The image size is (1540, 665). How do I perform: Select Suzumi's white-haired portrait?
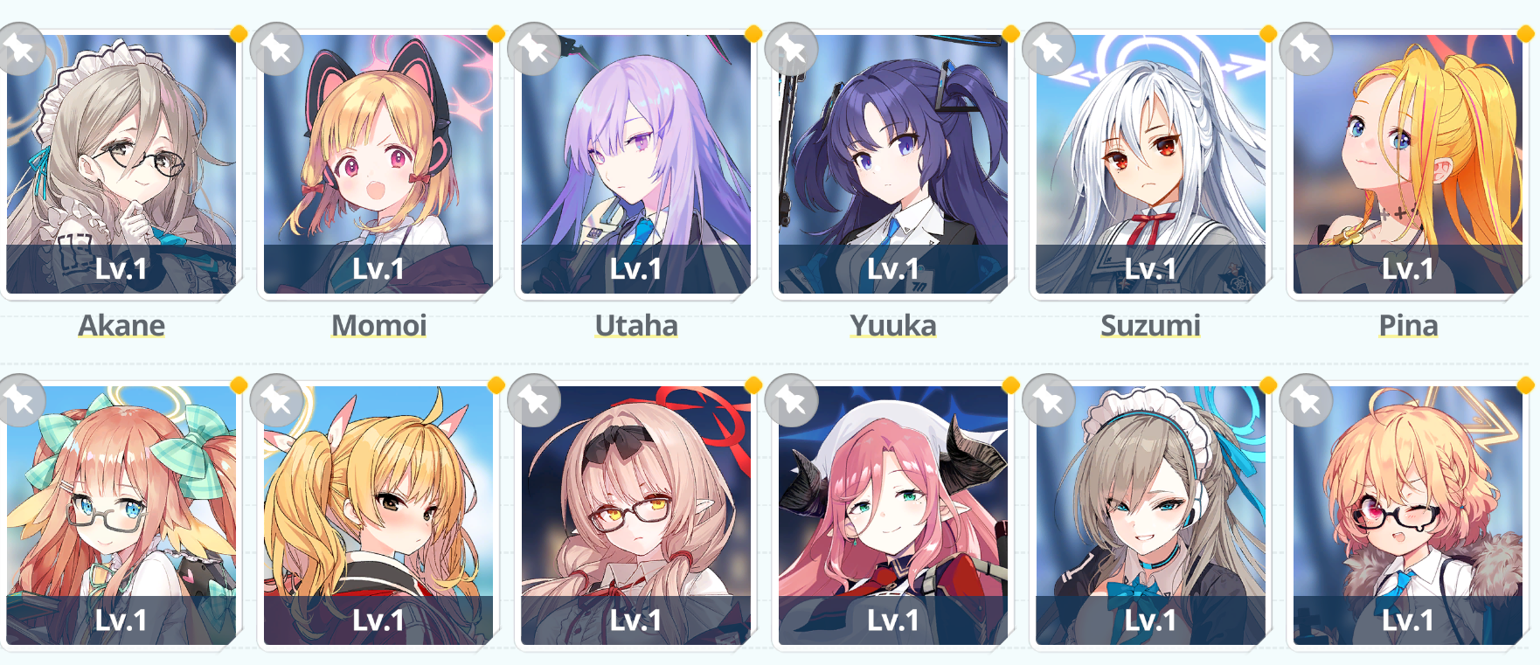pos(1150,164)
